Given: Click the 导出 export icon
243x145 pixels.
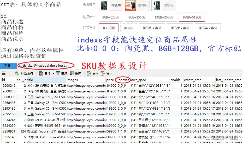Looking at the screenshot, I should (x=103, y=74).
